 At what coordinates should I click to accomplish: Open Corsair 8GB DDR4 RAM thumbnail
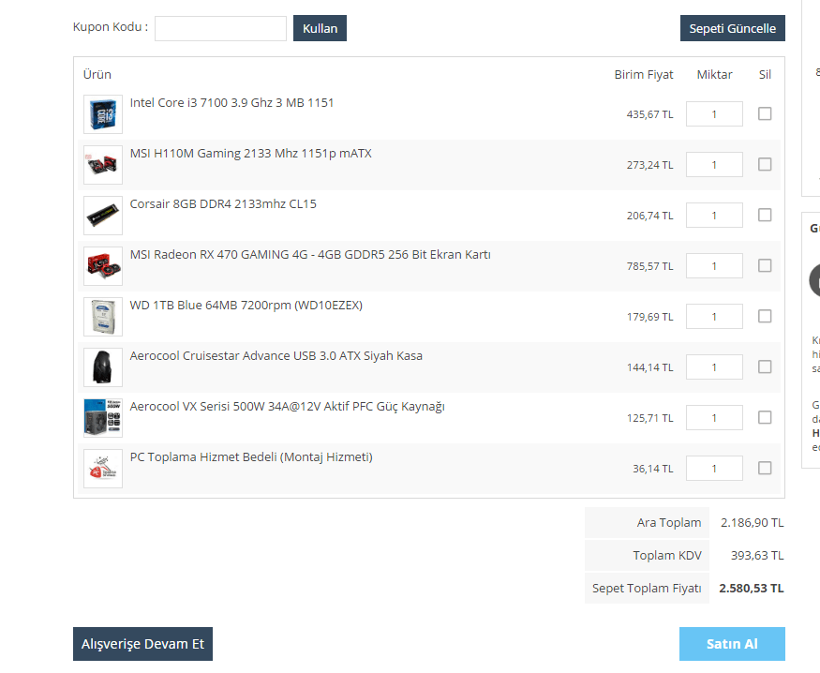click(x=103, y=216)
